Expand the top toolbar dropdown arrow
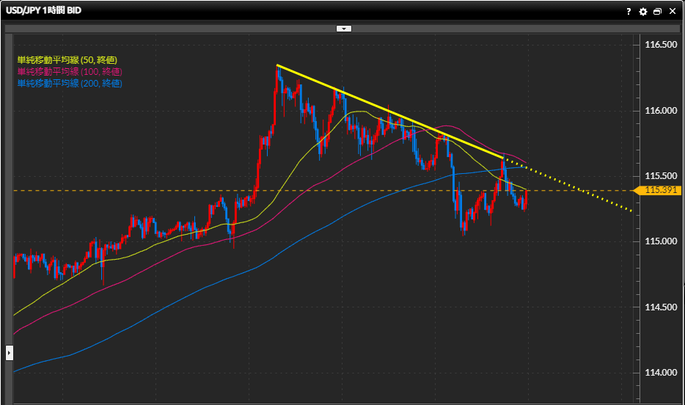 click(344, 29)
